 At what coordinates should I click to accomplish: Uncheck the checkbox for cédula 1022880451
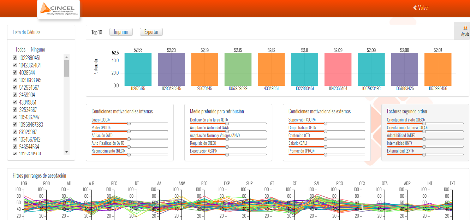(15, 58)
